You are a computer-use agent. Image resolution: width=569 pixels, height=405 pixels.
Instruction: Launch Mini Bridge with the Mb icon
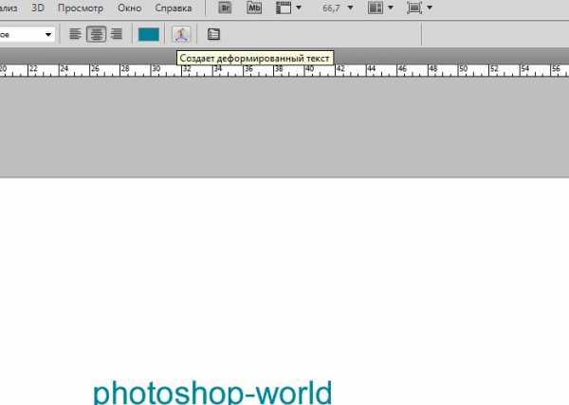(254, 8)
